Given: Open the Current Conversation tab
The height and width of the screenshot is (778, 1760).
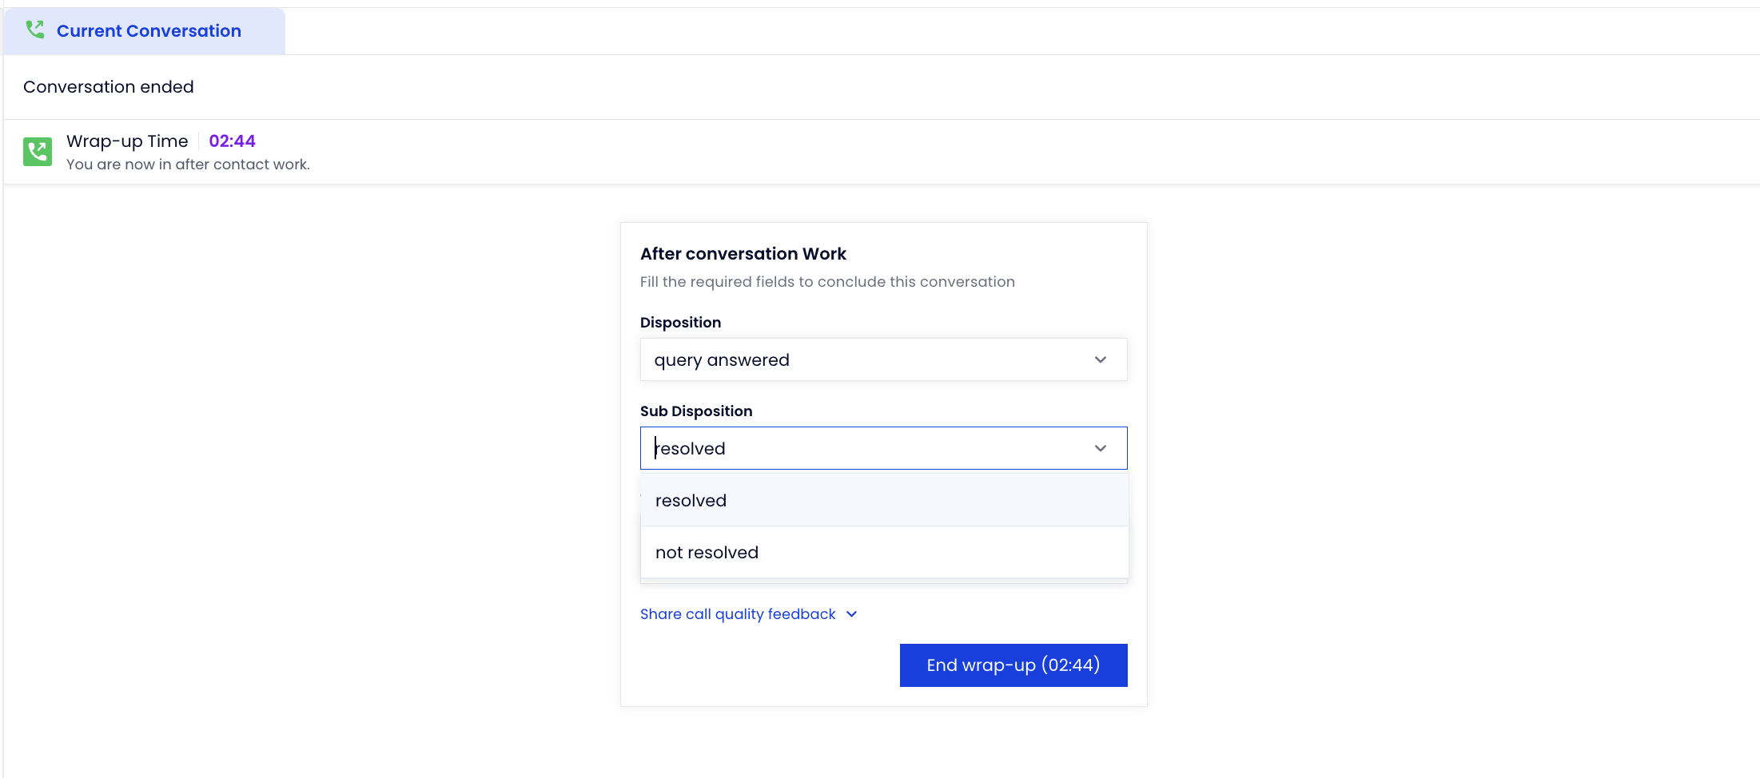Looking at the screenshot, I should [144, 31].
